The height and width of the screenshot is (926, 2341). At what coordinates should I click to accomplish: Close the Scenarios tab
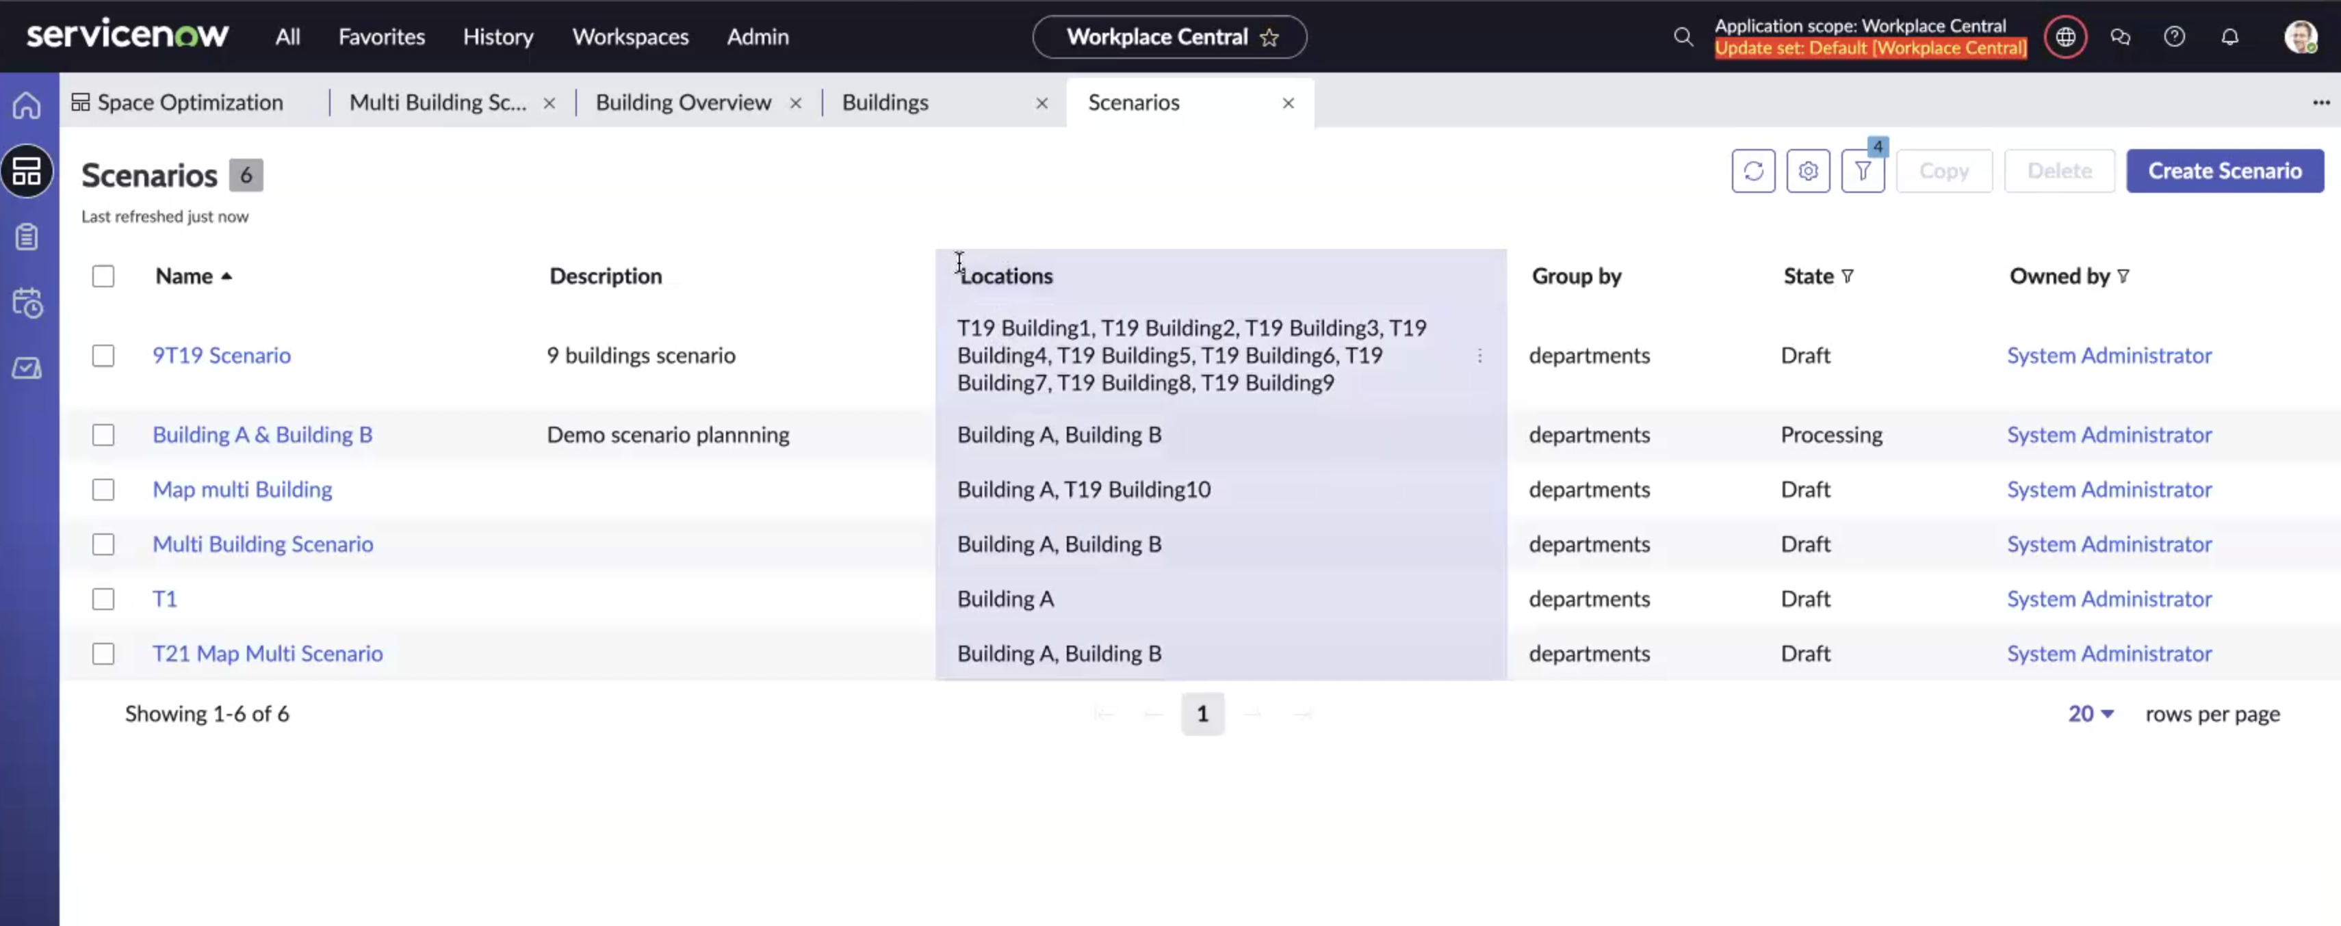(x=1288, y=103)
